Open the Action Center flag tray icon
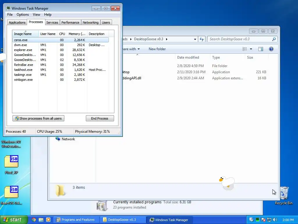Image resolution: width=298 pixels, height=224 pixels. tap(263, 220)
